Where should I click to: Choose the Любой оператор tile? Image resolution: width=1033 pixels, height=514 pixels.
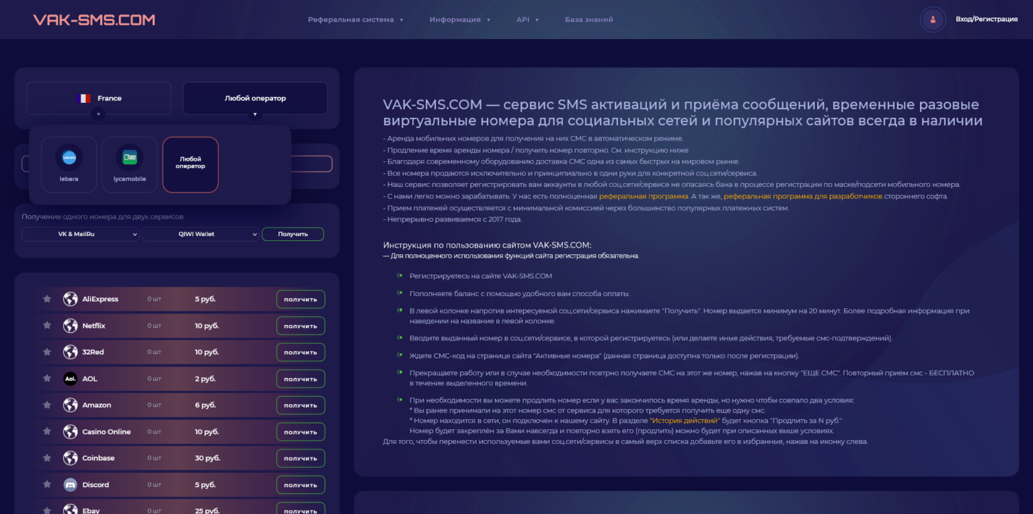pos(190,165)
